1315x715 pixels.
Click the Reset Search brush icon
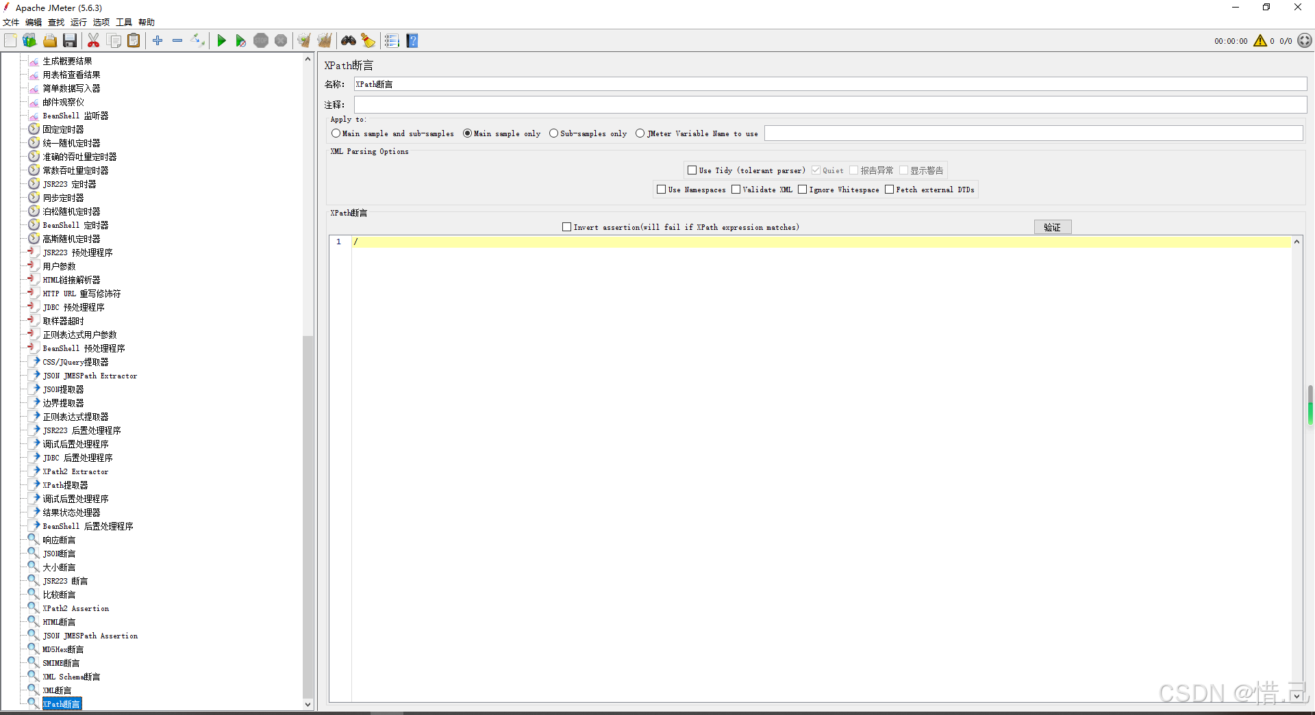coord(368,41)
